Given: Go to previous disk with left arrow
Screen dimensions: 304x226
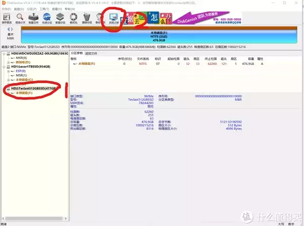Looking at the screenshot, I should (9, 29).
